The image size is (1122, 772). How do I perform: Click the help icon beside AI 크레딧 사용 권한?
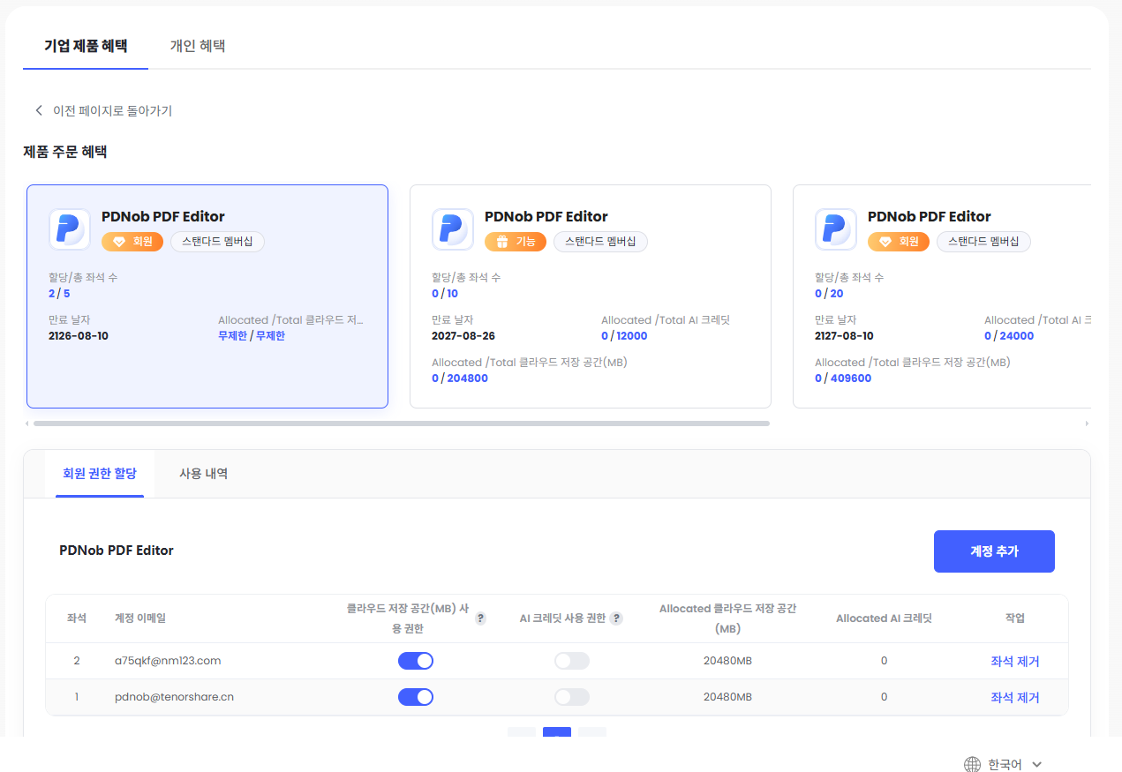tap(616, 618)
